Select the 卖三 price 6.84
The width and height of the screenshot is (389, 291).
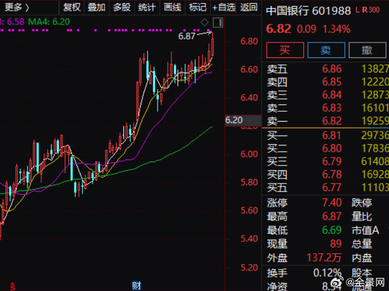(332, 95)
